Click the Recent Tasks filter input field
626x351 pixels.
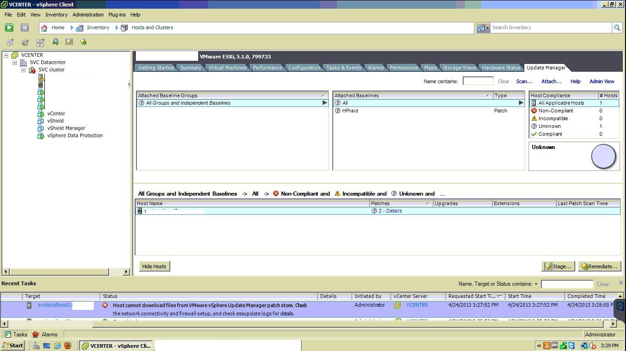click(x=567, y=284)
